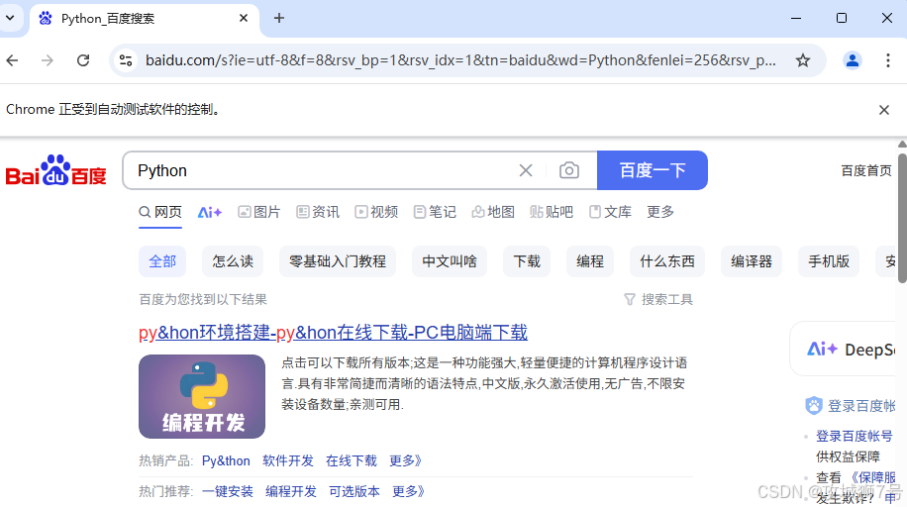Open image search via camera icon
Image resolution: width=907 pixels, height=507 pixels.
[569, 170]
